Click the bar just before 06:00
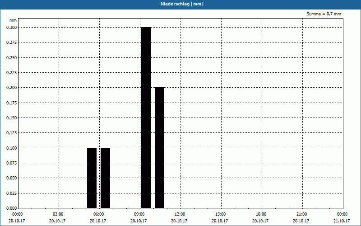The width and height of the screenshot is (361, 226). tap(92, 178)
